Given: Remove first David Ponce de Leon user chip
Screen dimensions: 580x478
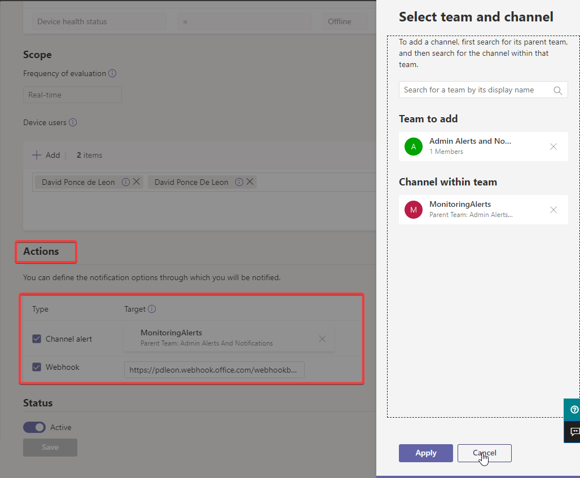Looking at the screenshot, I should [137, 182].
